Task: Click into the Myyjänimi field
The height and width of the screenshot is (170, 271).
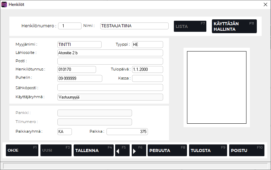Action: pyautogui.click(x=79, y=45)
